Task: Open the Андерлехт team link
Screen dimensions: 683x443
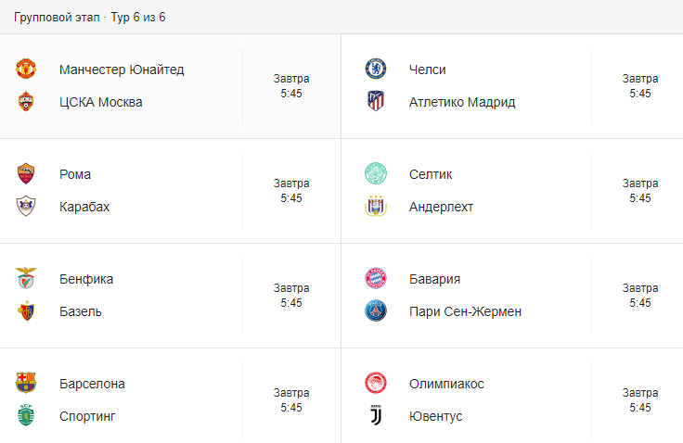Action: pyautogui.click(x=441, y=207)
